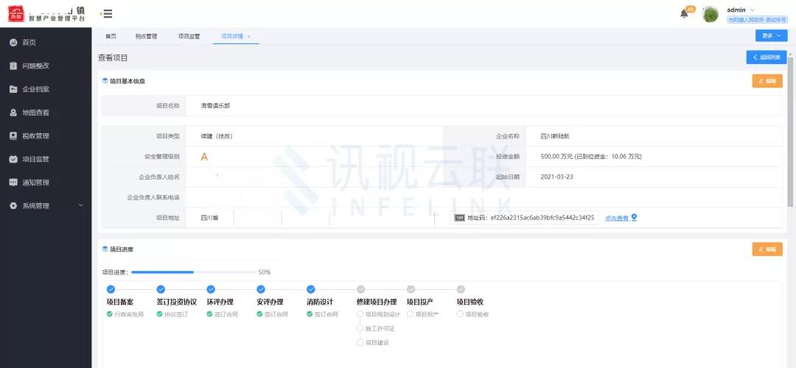Select 项目验收 sub-item radio circle
Screen dimensions: 796x368
tap(460, 314)
